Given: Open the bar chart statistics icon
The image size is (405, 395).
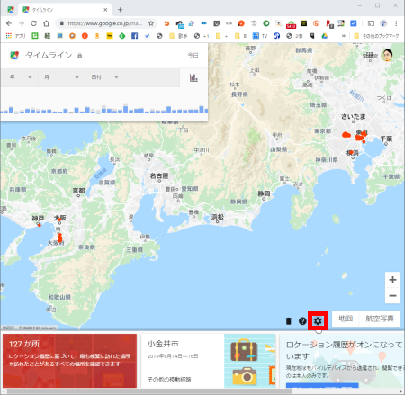Looking at the screenshot, I should 193,78.
